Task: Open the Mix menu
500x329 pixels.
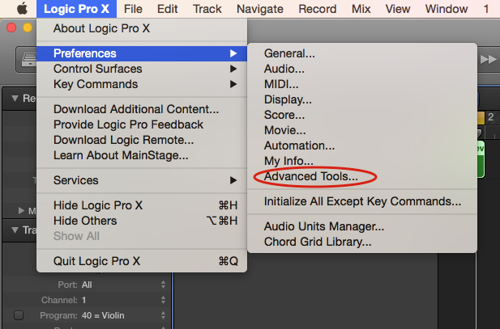Action: [x=361, y=9]
